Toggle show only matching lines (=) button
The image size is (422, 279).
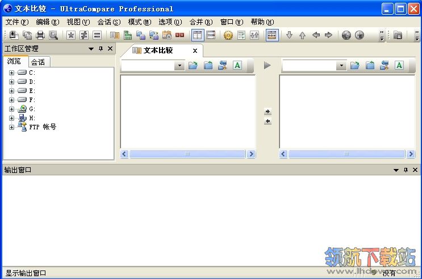click(x=97, y=35)
